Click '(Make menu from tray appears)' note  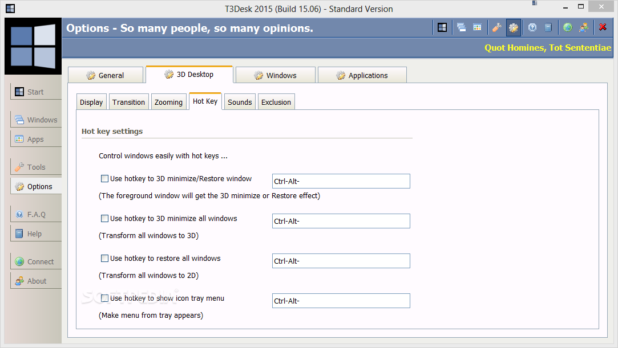(151, 316)
